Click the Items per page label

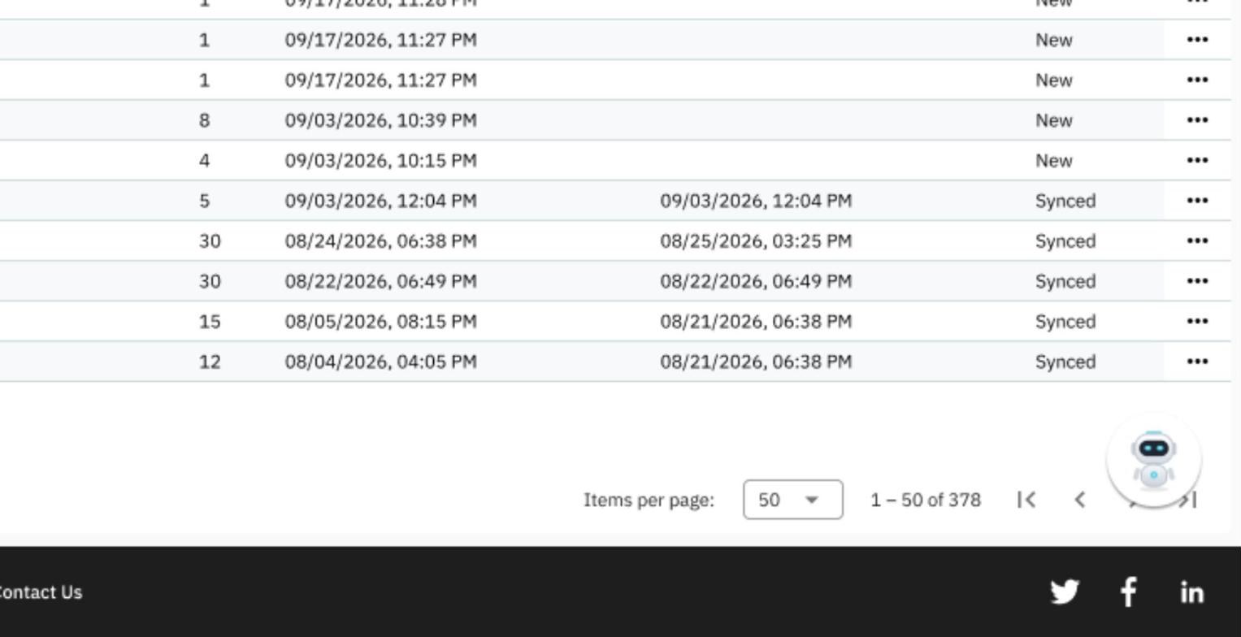tap(649, 500)
